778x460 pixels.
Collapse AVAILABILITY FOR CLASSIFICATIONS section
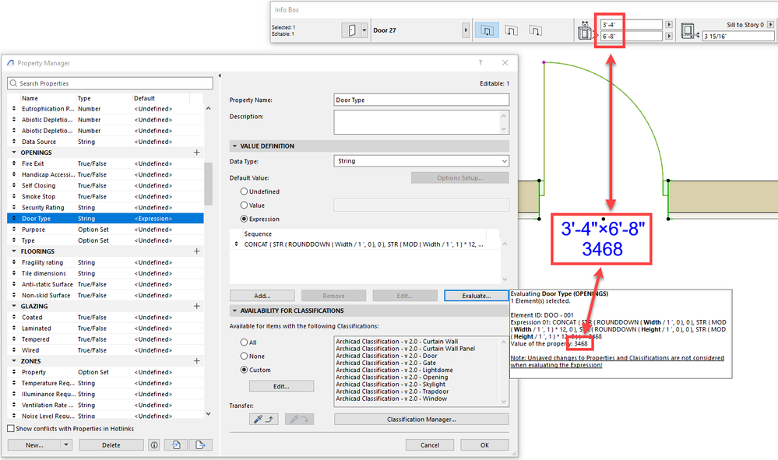pos(234,311)
